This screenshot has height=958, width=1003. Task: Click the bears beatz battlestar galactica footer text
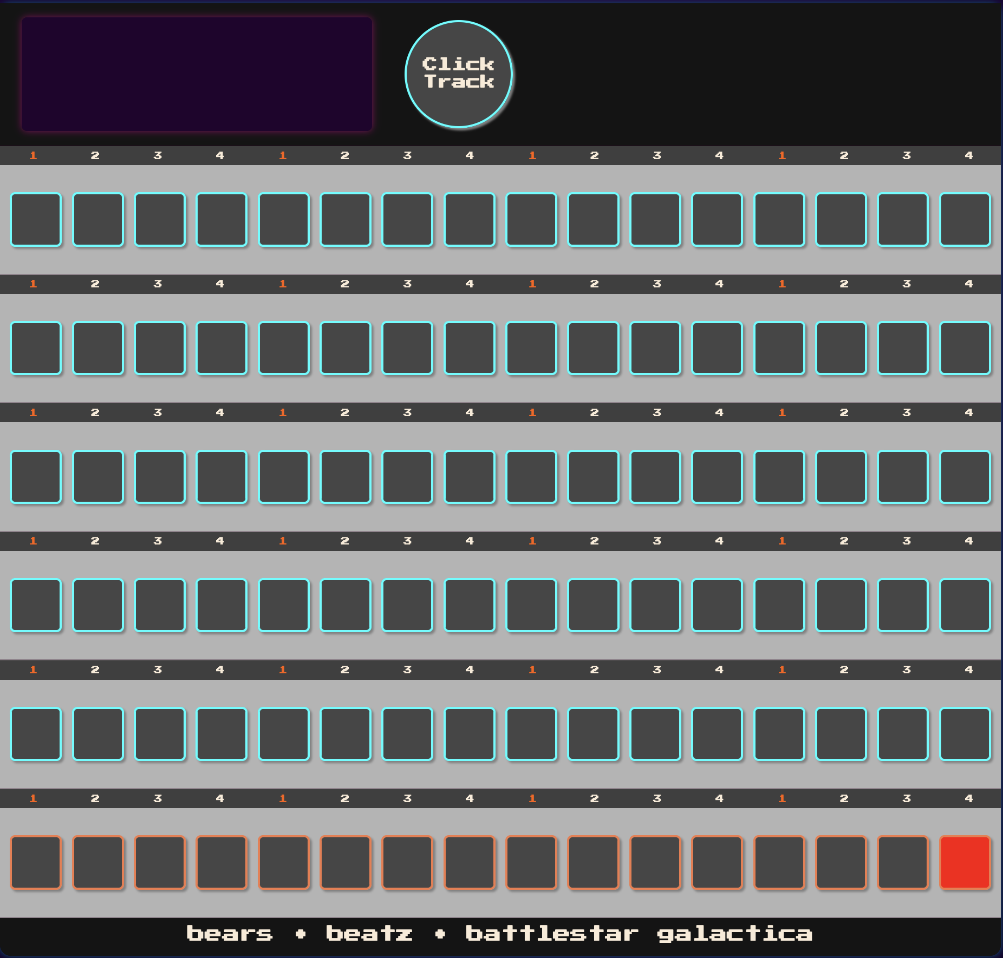coord(500,933)
